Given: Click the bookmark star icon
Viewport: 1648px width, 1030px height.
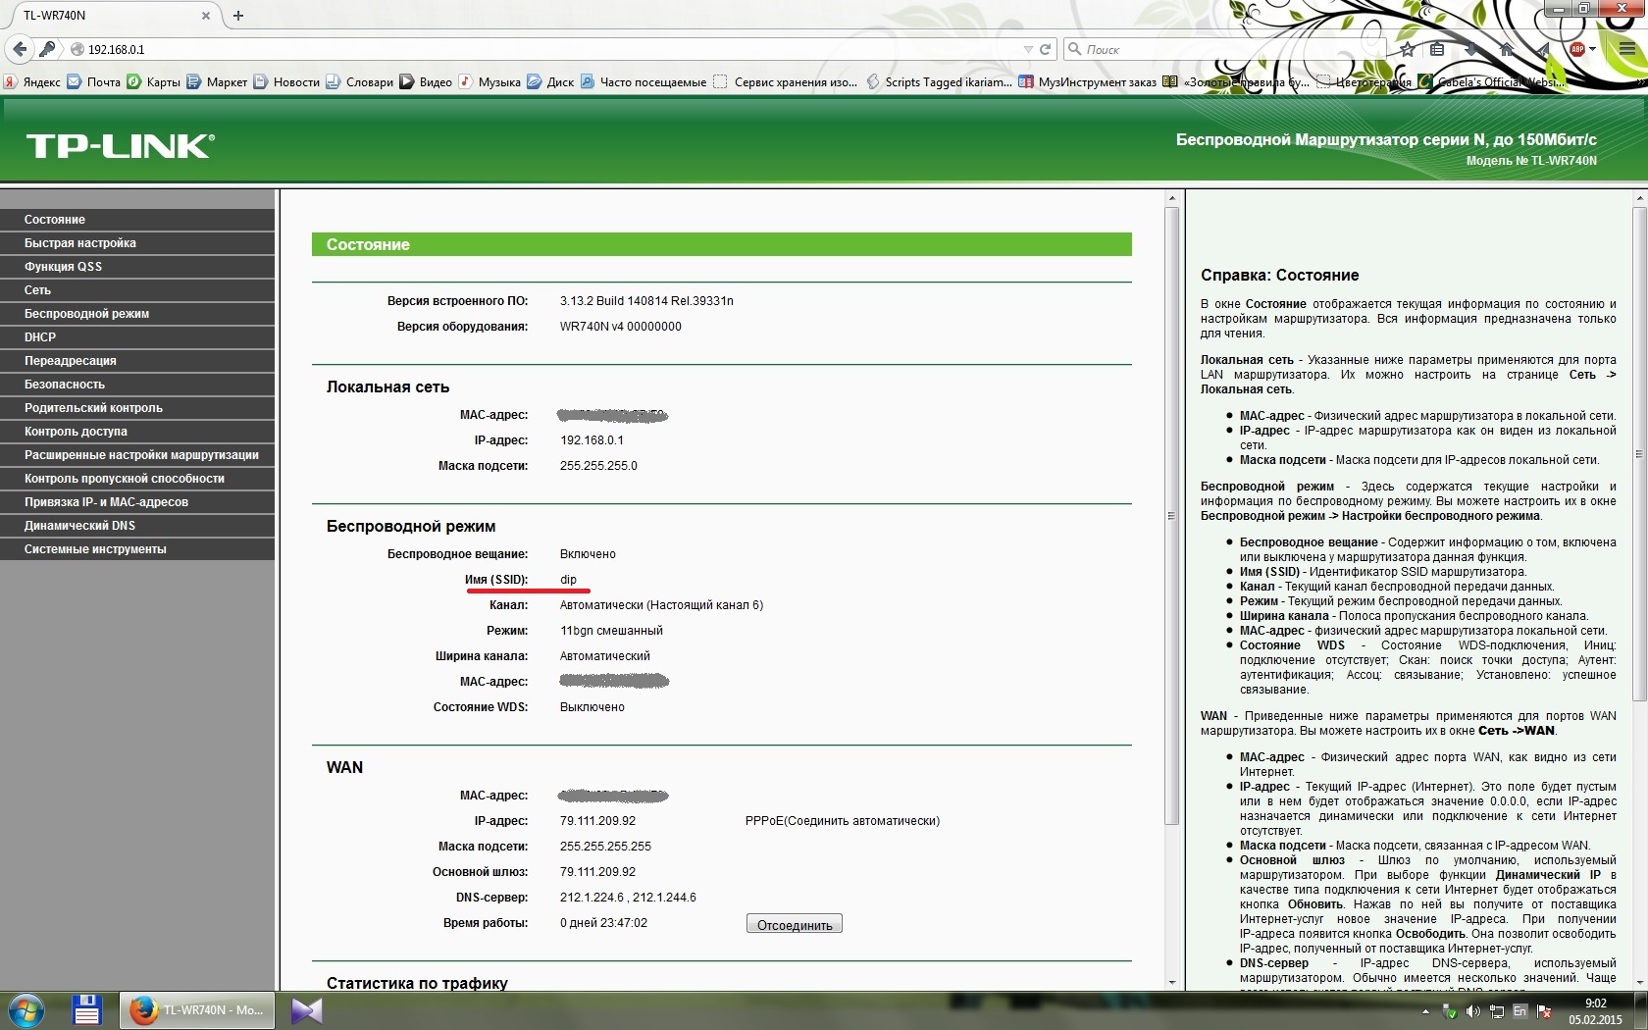Looking at the screenshot, I should [1408, 49].
